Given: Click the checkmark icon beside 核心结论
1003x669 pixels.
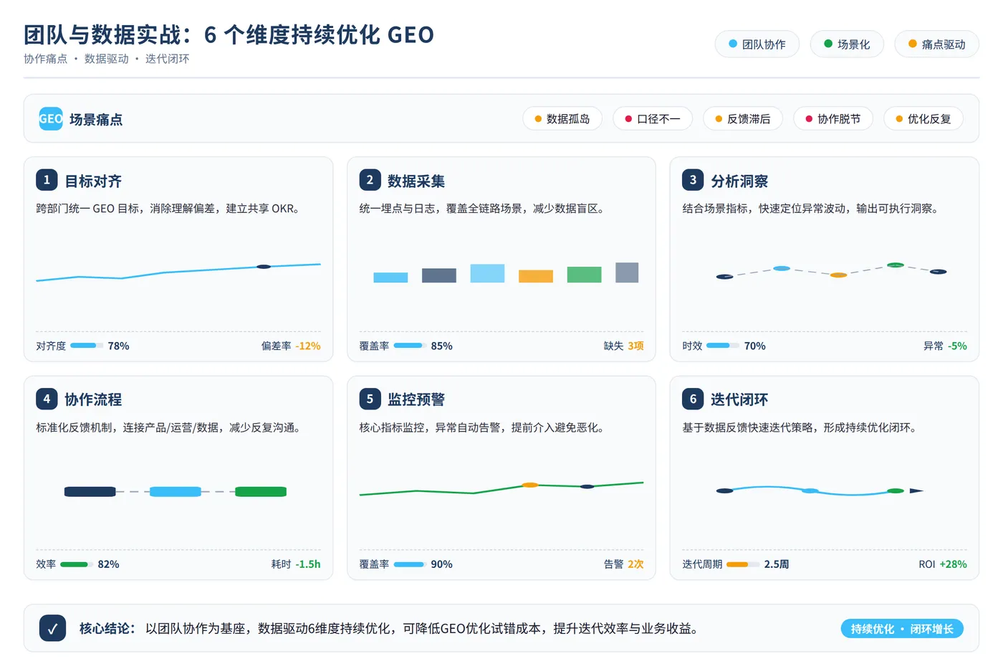Looking at the screenshot, I should pos(52,628).
